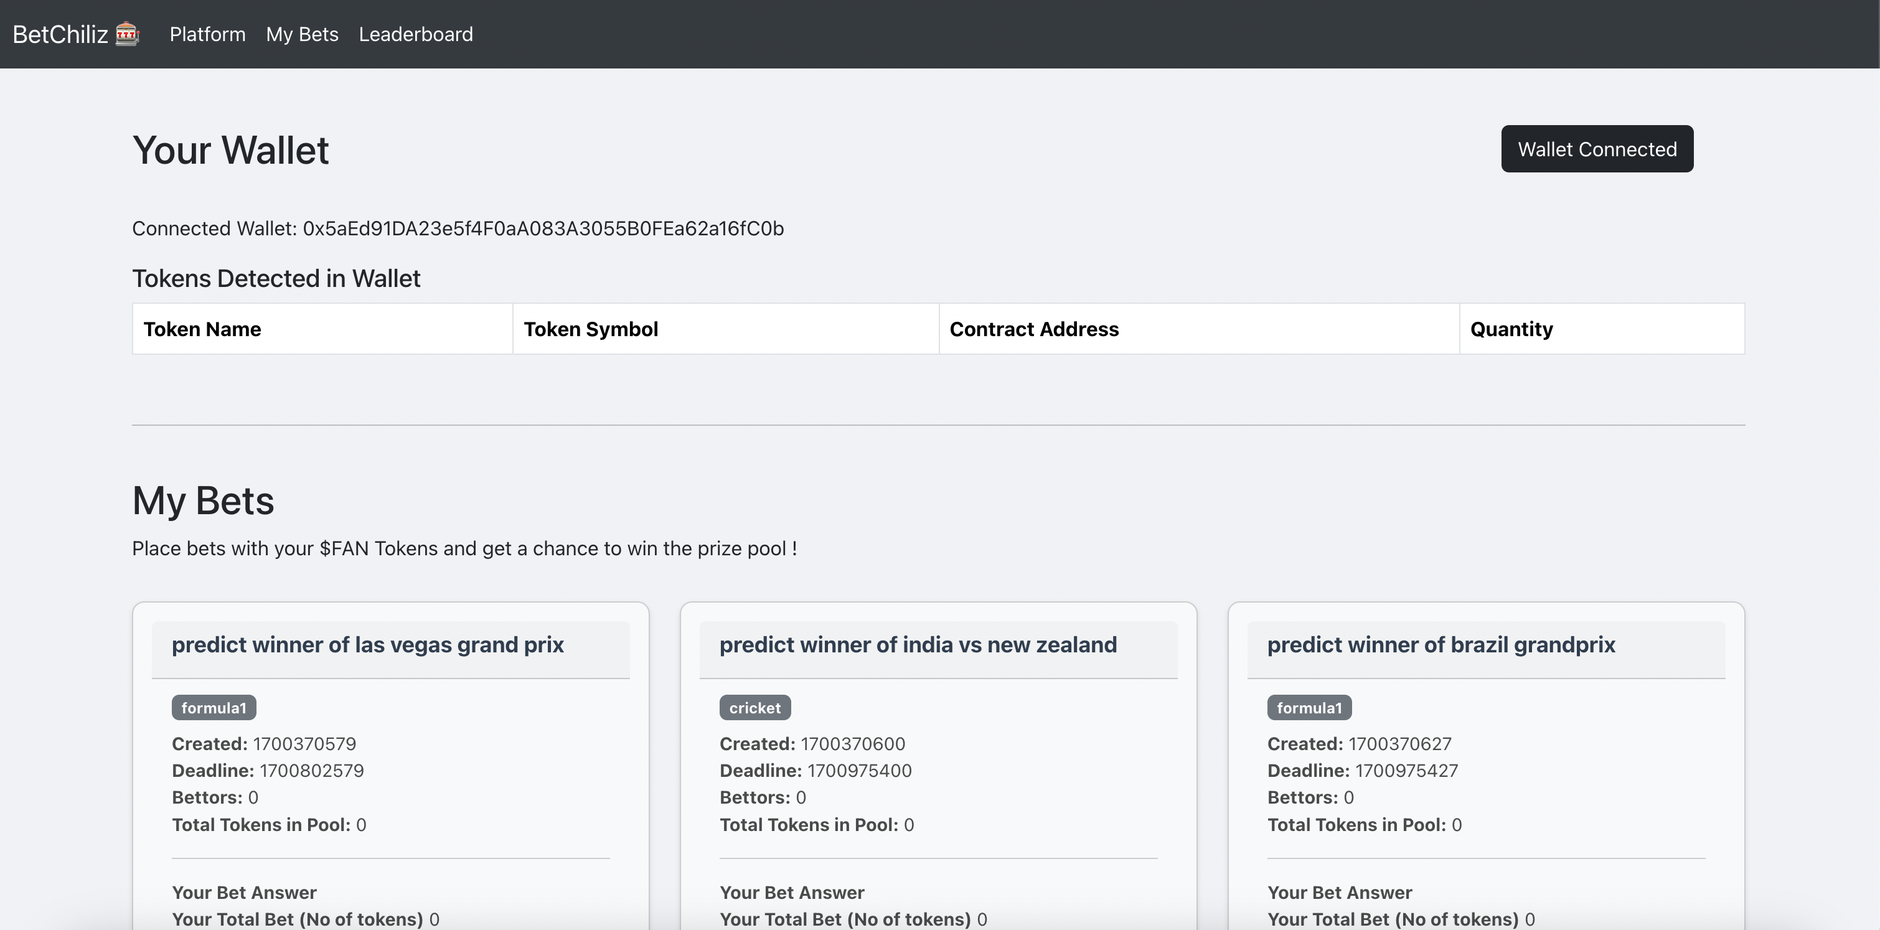Click Your Bet Answer on brazil card
Viewport: 1880px width, 930px height.
[x=1340, y=893]
